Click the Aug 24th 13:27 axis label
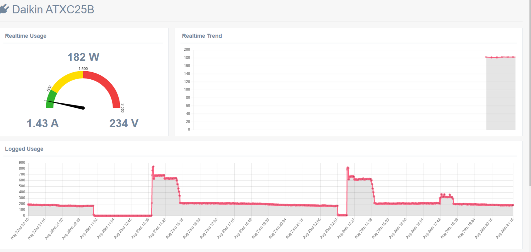Screen dimensions: 531x252 346,228
